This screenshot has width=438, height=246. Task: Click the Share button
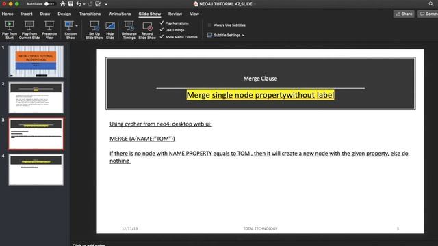404,14
